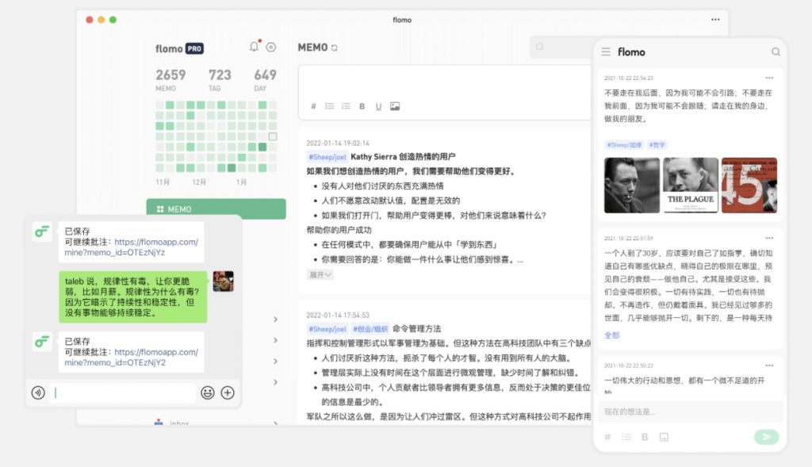Show full 30岁 memo via 全部 link
Screen dimensions: 812x467
(611, 335)
